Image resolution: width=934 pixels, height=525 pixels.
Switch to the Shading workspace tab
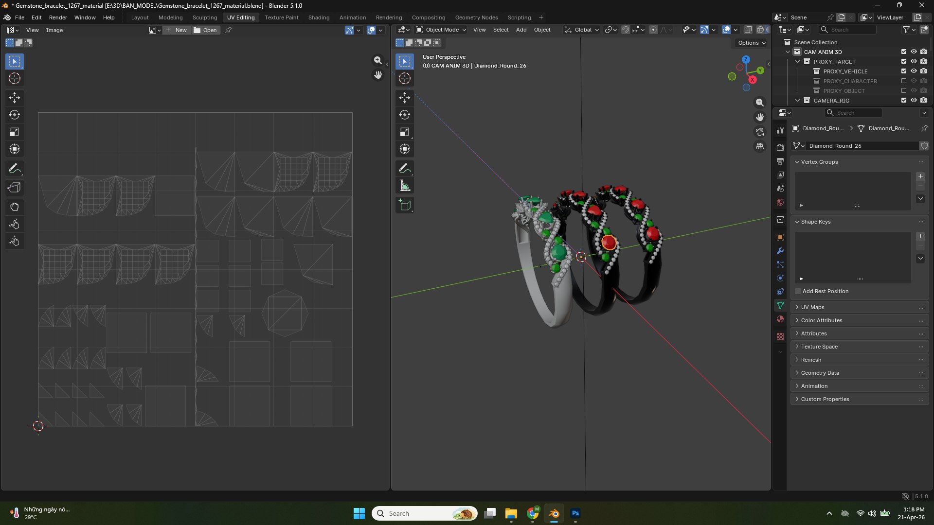pos(319,17)
